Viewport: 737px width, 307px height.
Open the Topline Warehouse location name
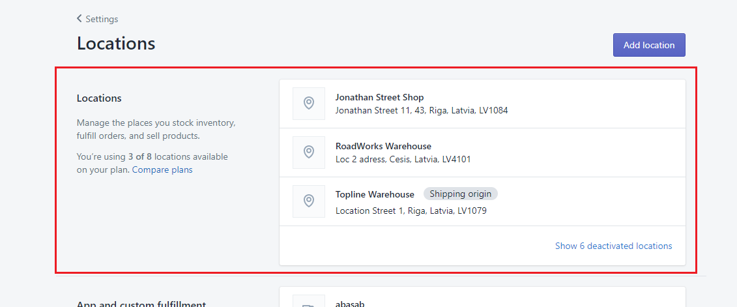click(375, 194)
